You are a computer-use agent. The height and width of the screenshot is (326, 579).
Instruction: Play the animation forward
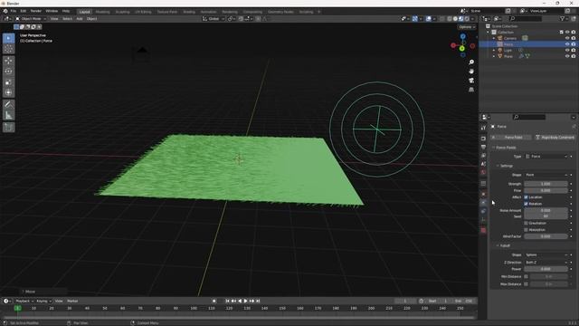point(245,301)
